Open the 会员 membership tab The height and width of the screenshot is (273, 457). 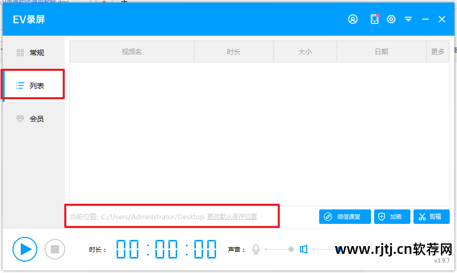coord(34,118)
